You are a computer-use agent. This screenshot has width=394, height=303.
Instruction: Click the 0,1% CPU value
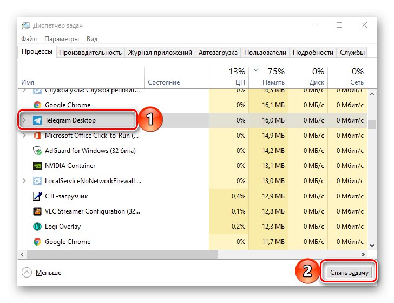coord(238,211)
